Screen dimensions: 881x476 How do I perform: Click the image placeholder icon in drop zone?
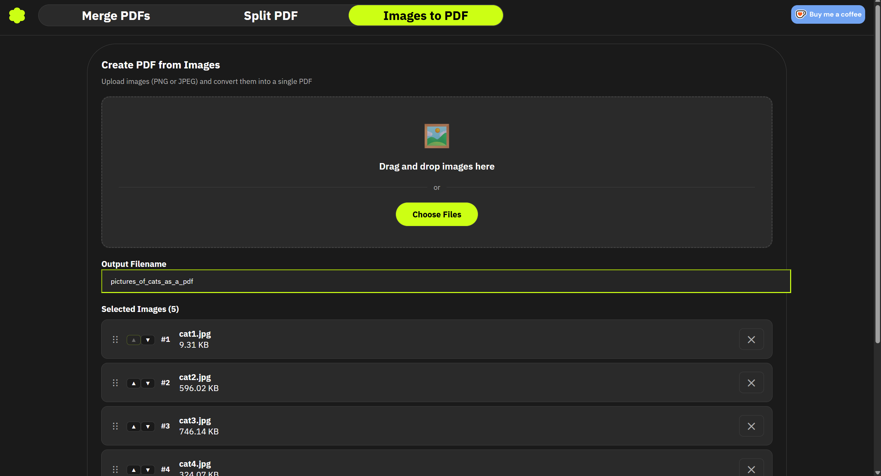click(x=436, y=136)
